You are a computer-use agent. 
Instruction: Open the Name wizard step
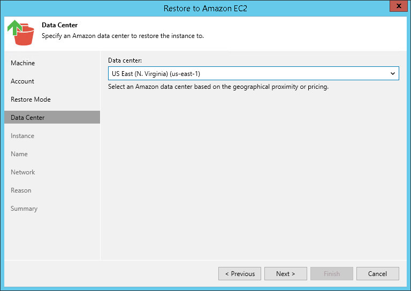pyautogui.click(x=19, y=154)
